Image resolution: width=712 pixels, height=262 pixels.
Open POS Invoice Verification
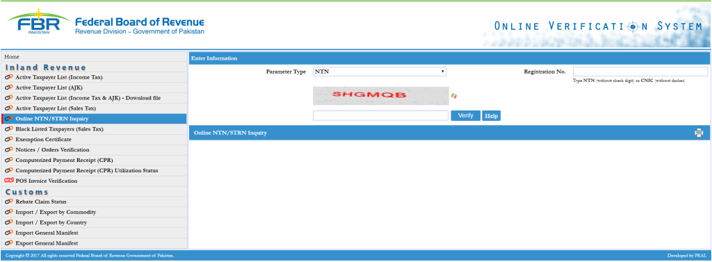[47, 181]
